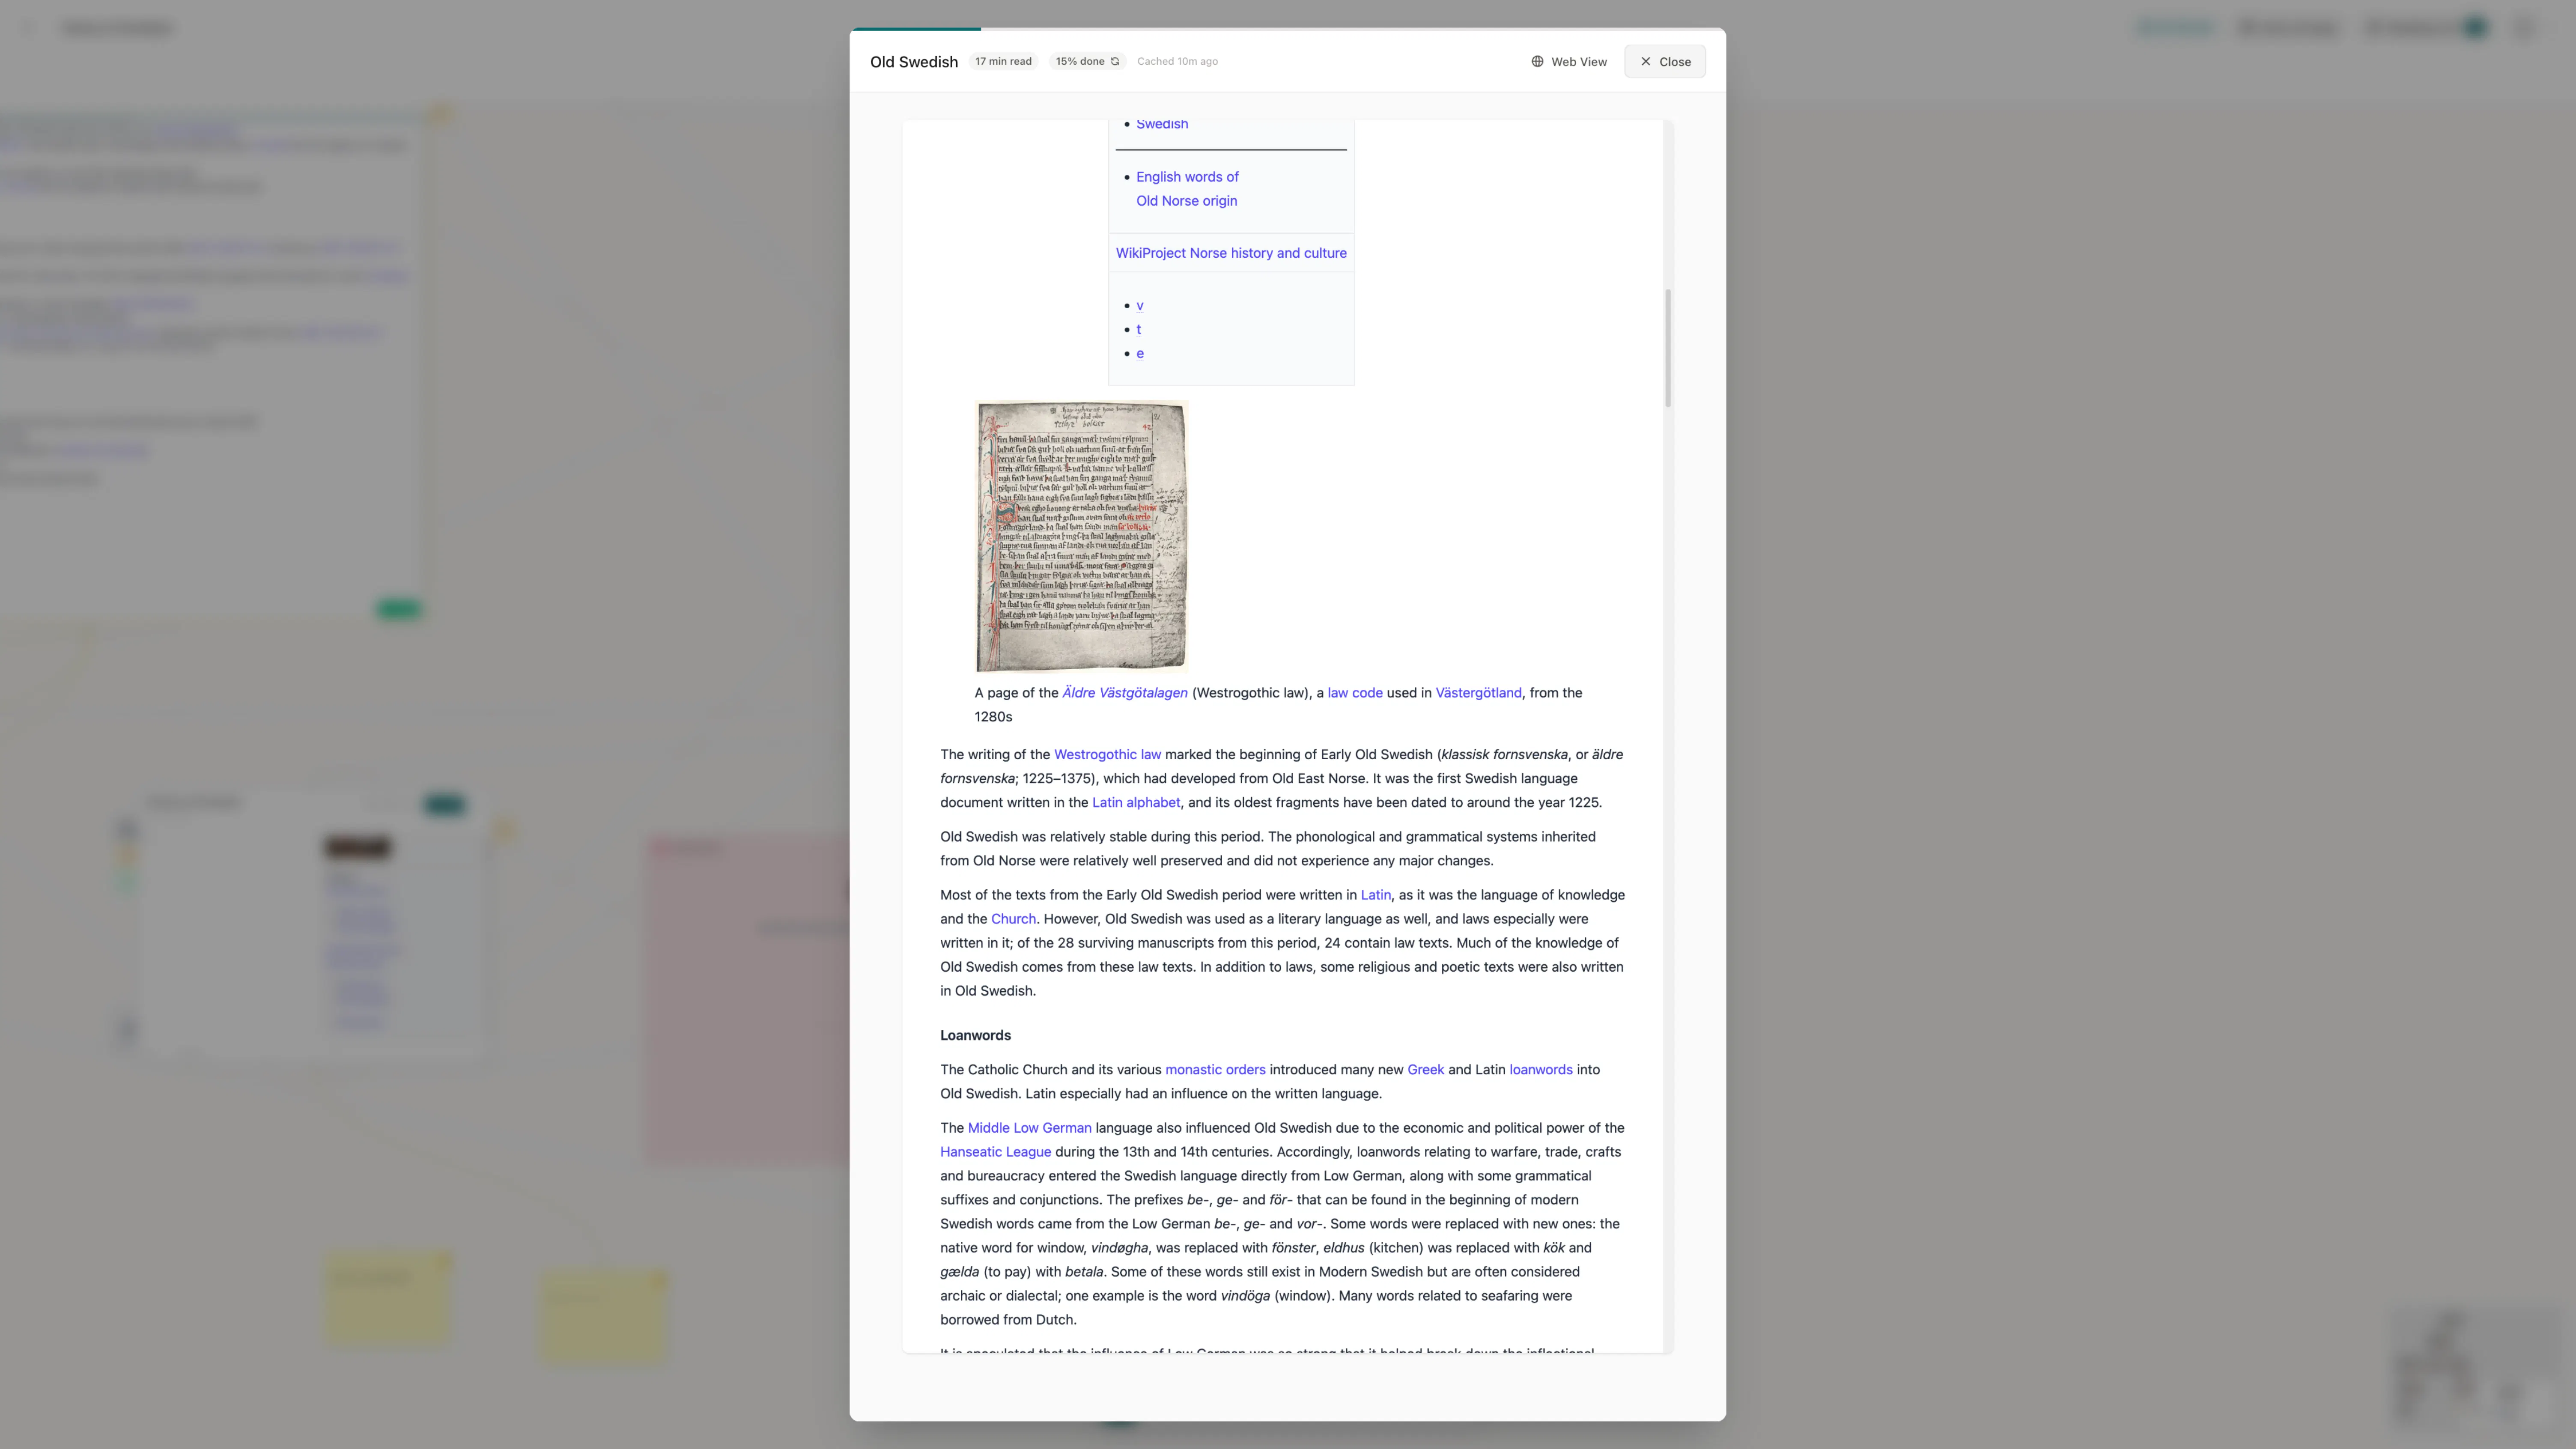Open the Church link

click(x=1013, y=919)
